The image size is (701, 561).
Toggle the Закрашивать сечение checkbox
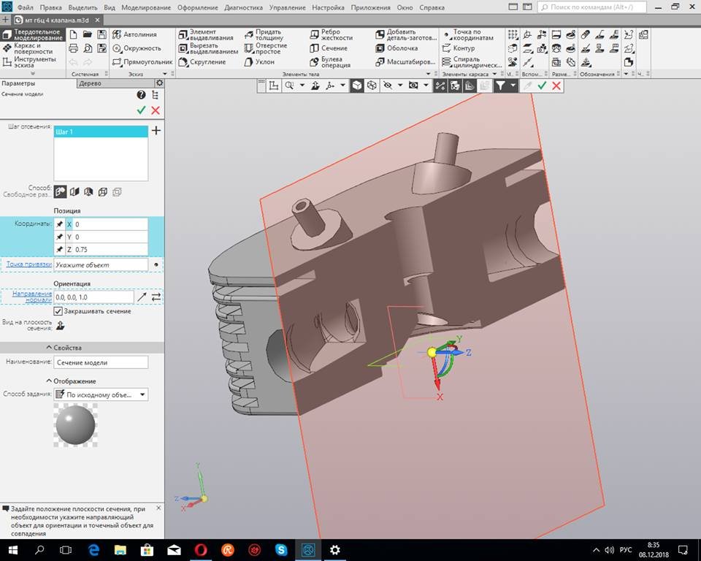(58, 311)
